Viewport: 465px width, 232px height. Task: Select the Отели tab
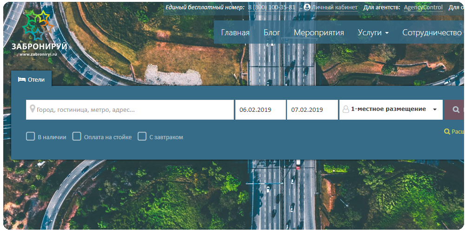click(32, 79)
